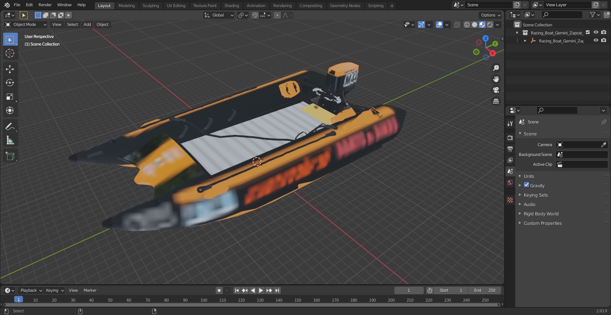This screenshot has width=611, height=315.
Task: Activate the Scale tool
Action: pyautogui.click(x=10, y=97)
